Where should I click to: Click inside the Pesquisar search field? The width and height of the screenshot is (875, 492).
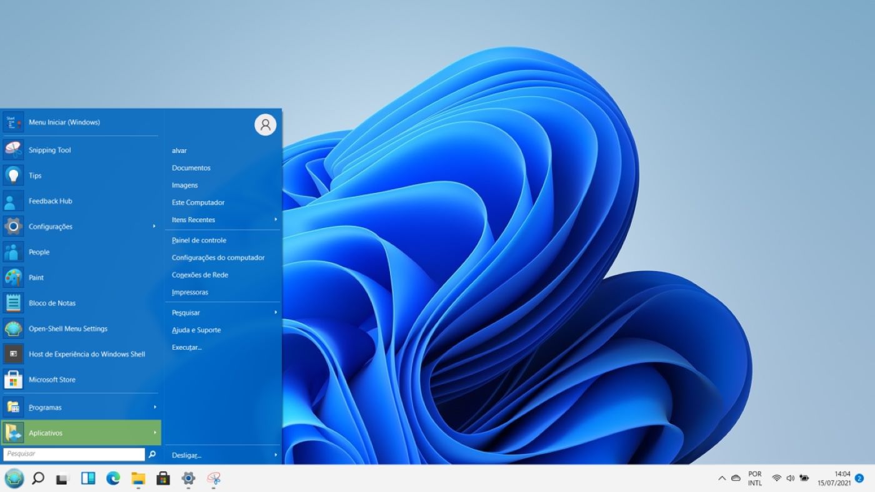pos(74,454)
